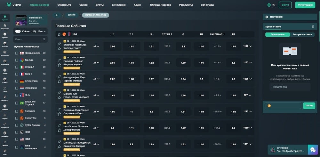Check the Евролига checkbox
The image size is (320, 157).
17,111
